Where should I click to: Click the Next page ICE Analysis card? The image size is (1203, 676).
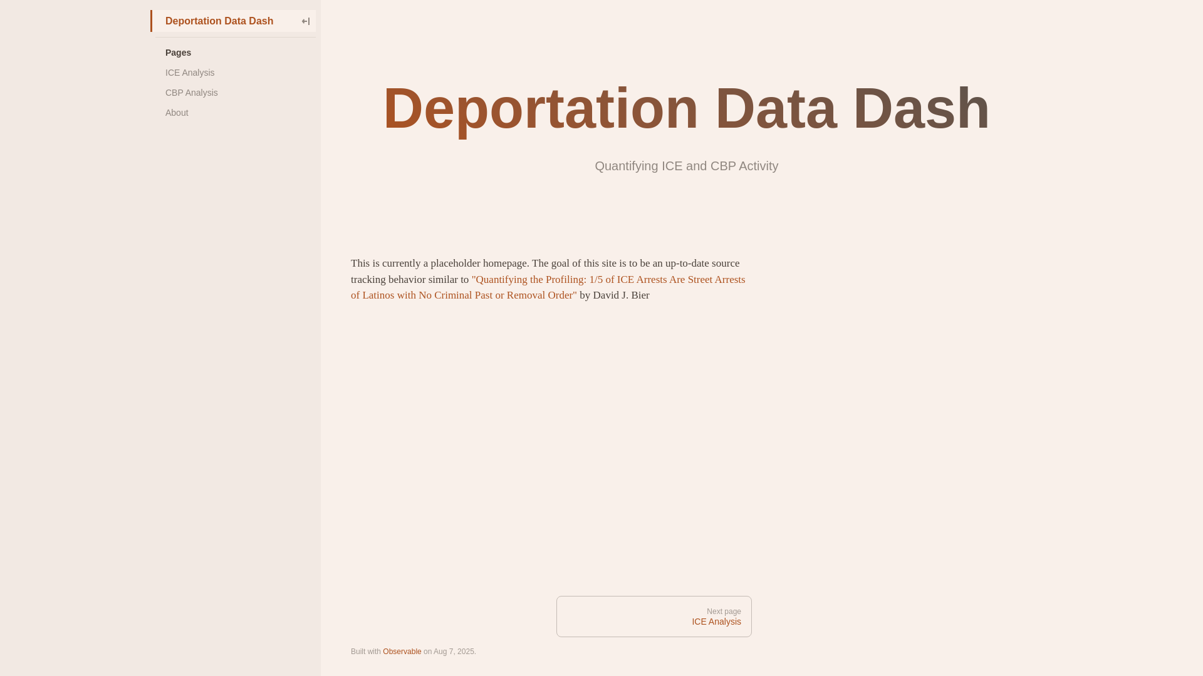[x=654, y=617]
